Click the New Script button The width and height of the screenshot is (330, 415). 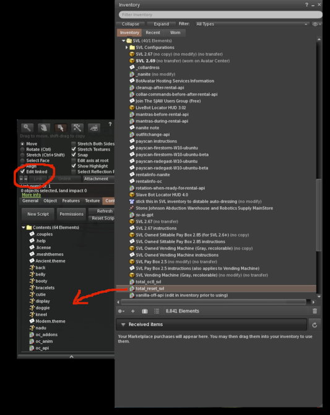[38, 214]
